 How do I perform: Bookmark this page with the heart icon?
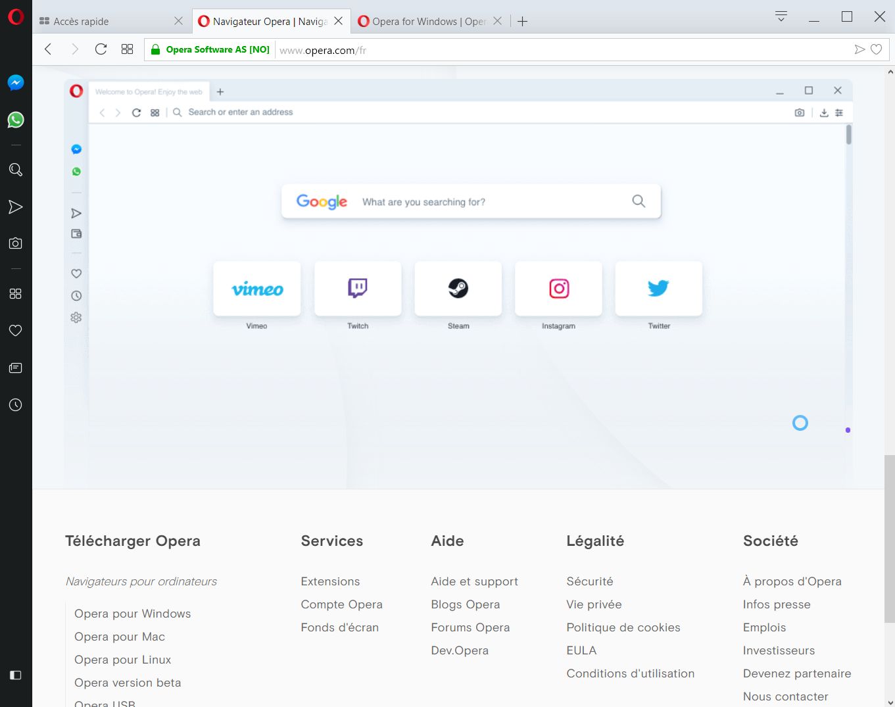pos(877,49)
